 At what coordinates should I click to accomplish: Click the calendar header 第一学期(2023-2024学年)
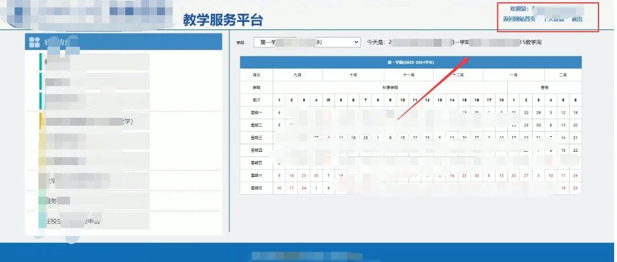tap(410, 62)
